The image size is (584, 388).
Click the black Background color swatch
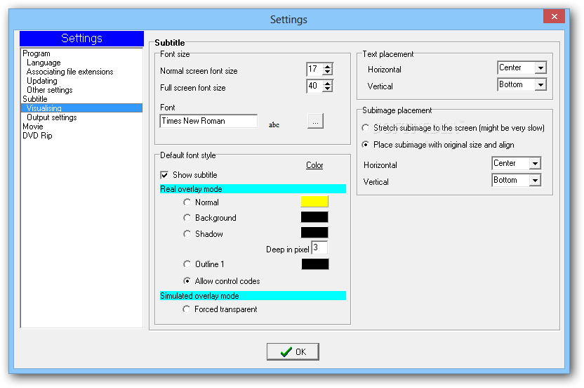coord(314,216)
